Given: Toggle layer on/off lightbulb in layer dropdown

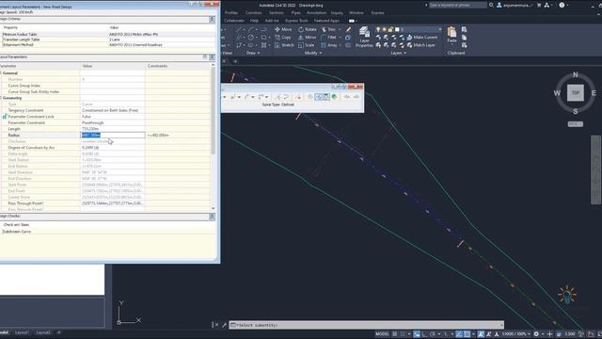Looking at the screenshot, I should [378, 29].
